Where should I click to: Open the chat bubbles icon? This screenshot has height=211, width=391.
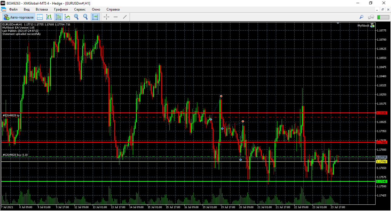(371, 17)
